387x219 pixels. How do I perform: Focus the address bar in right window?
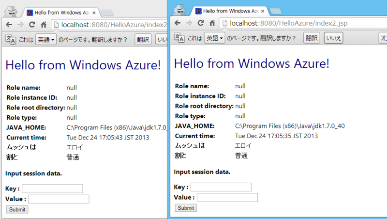pos(304,23)
